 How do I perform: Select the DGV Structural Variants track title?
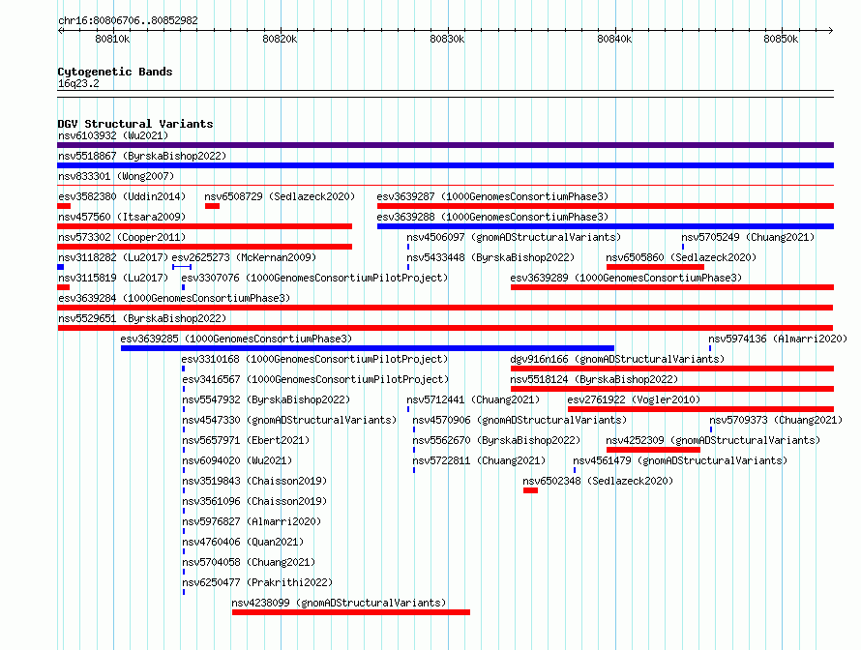(x=135, y=124)
